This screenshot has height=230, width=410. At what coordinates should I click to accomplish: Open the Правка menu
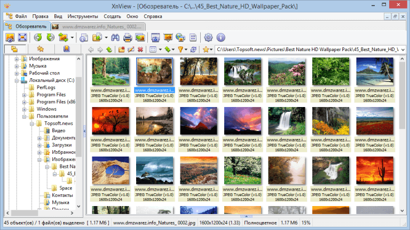coord(40,17)
